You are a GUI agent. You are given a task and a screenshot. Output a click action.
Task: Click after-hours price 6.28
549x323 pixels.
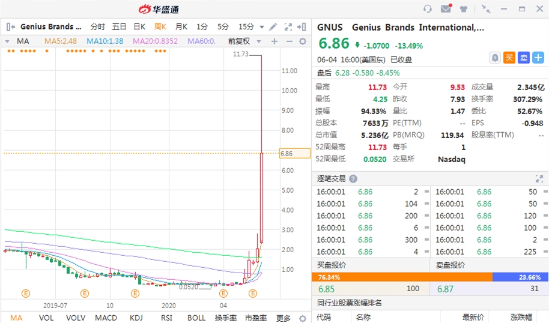[342, 73]
